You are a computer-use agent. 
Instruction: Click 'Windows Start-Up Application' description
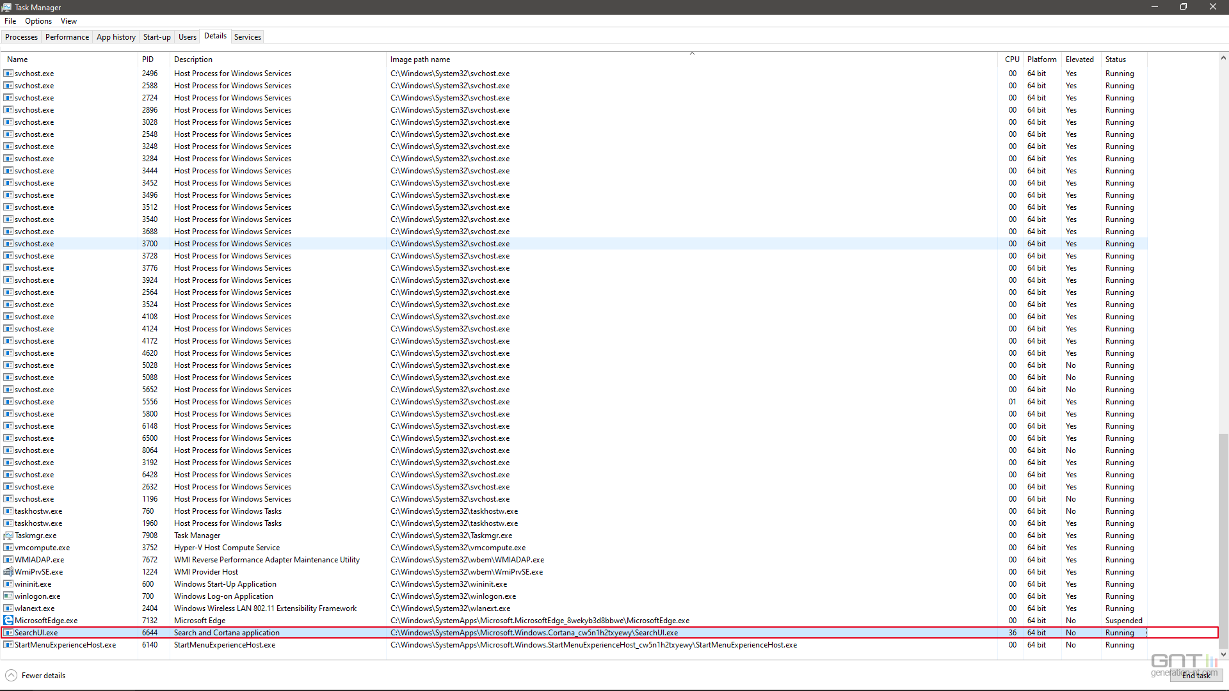tap(225, 584)
